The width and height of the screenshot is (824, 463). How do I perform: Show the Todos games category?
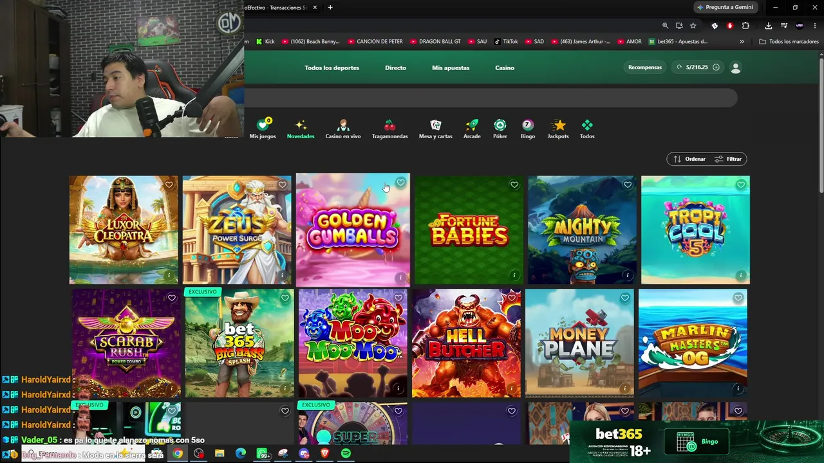click(587, 129)
